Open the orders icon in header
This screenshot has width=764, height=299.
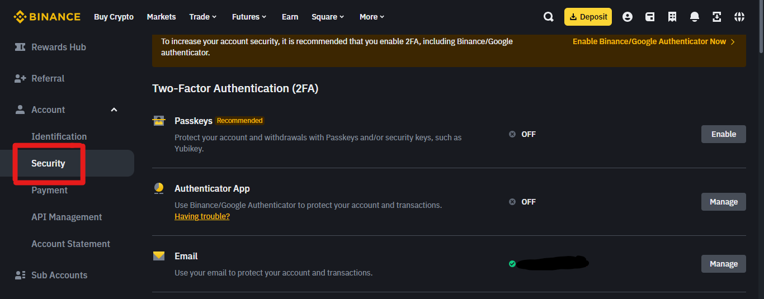tap(672, 17)
